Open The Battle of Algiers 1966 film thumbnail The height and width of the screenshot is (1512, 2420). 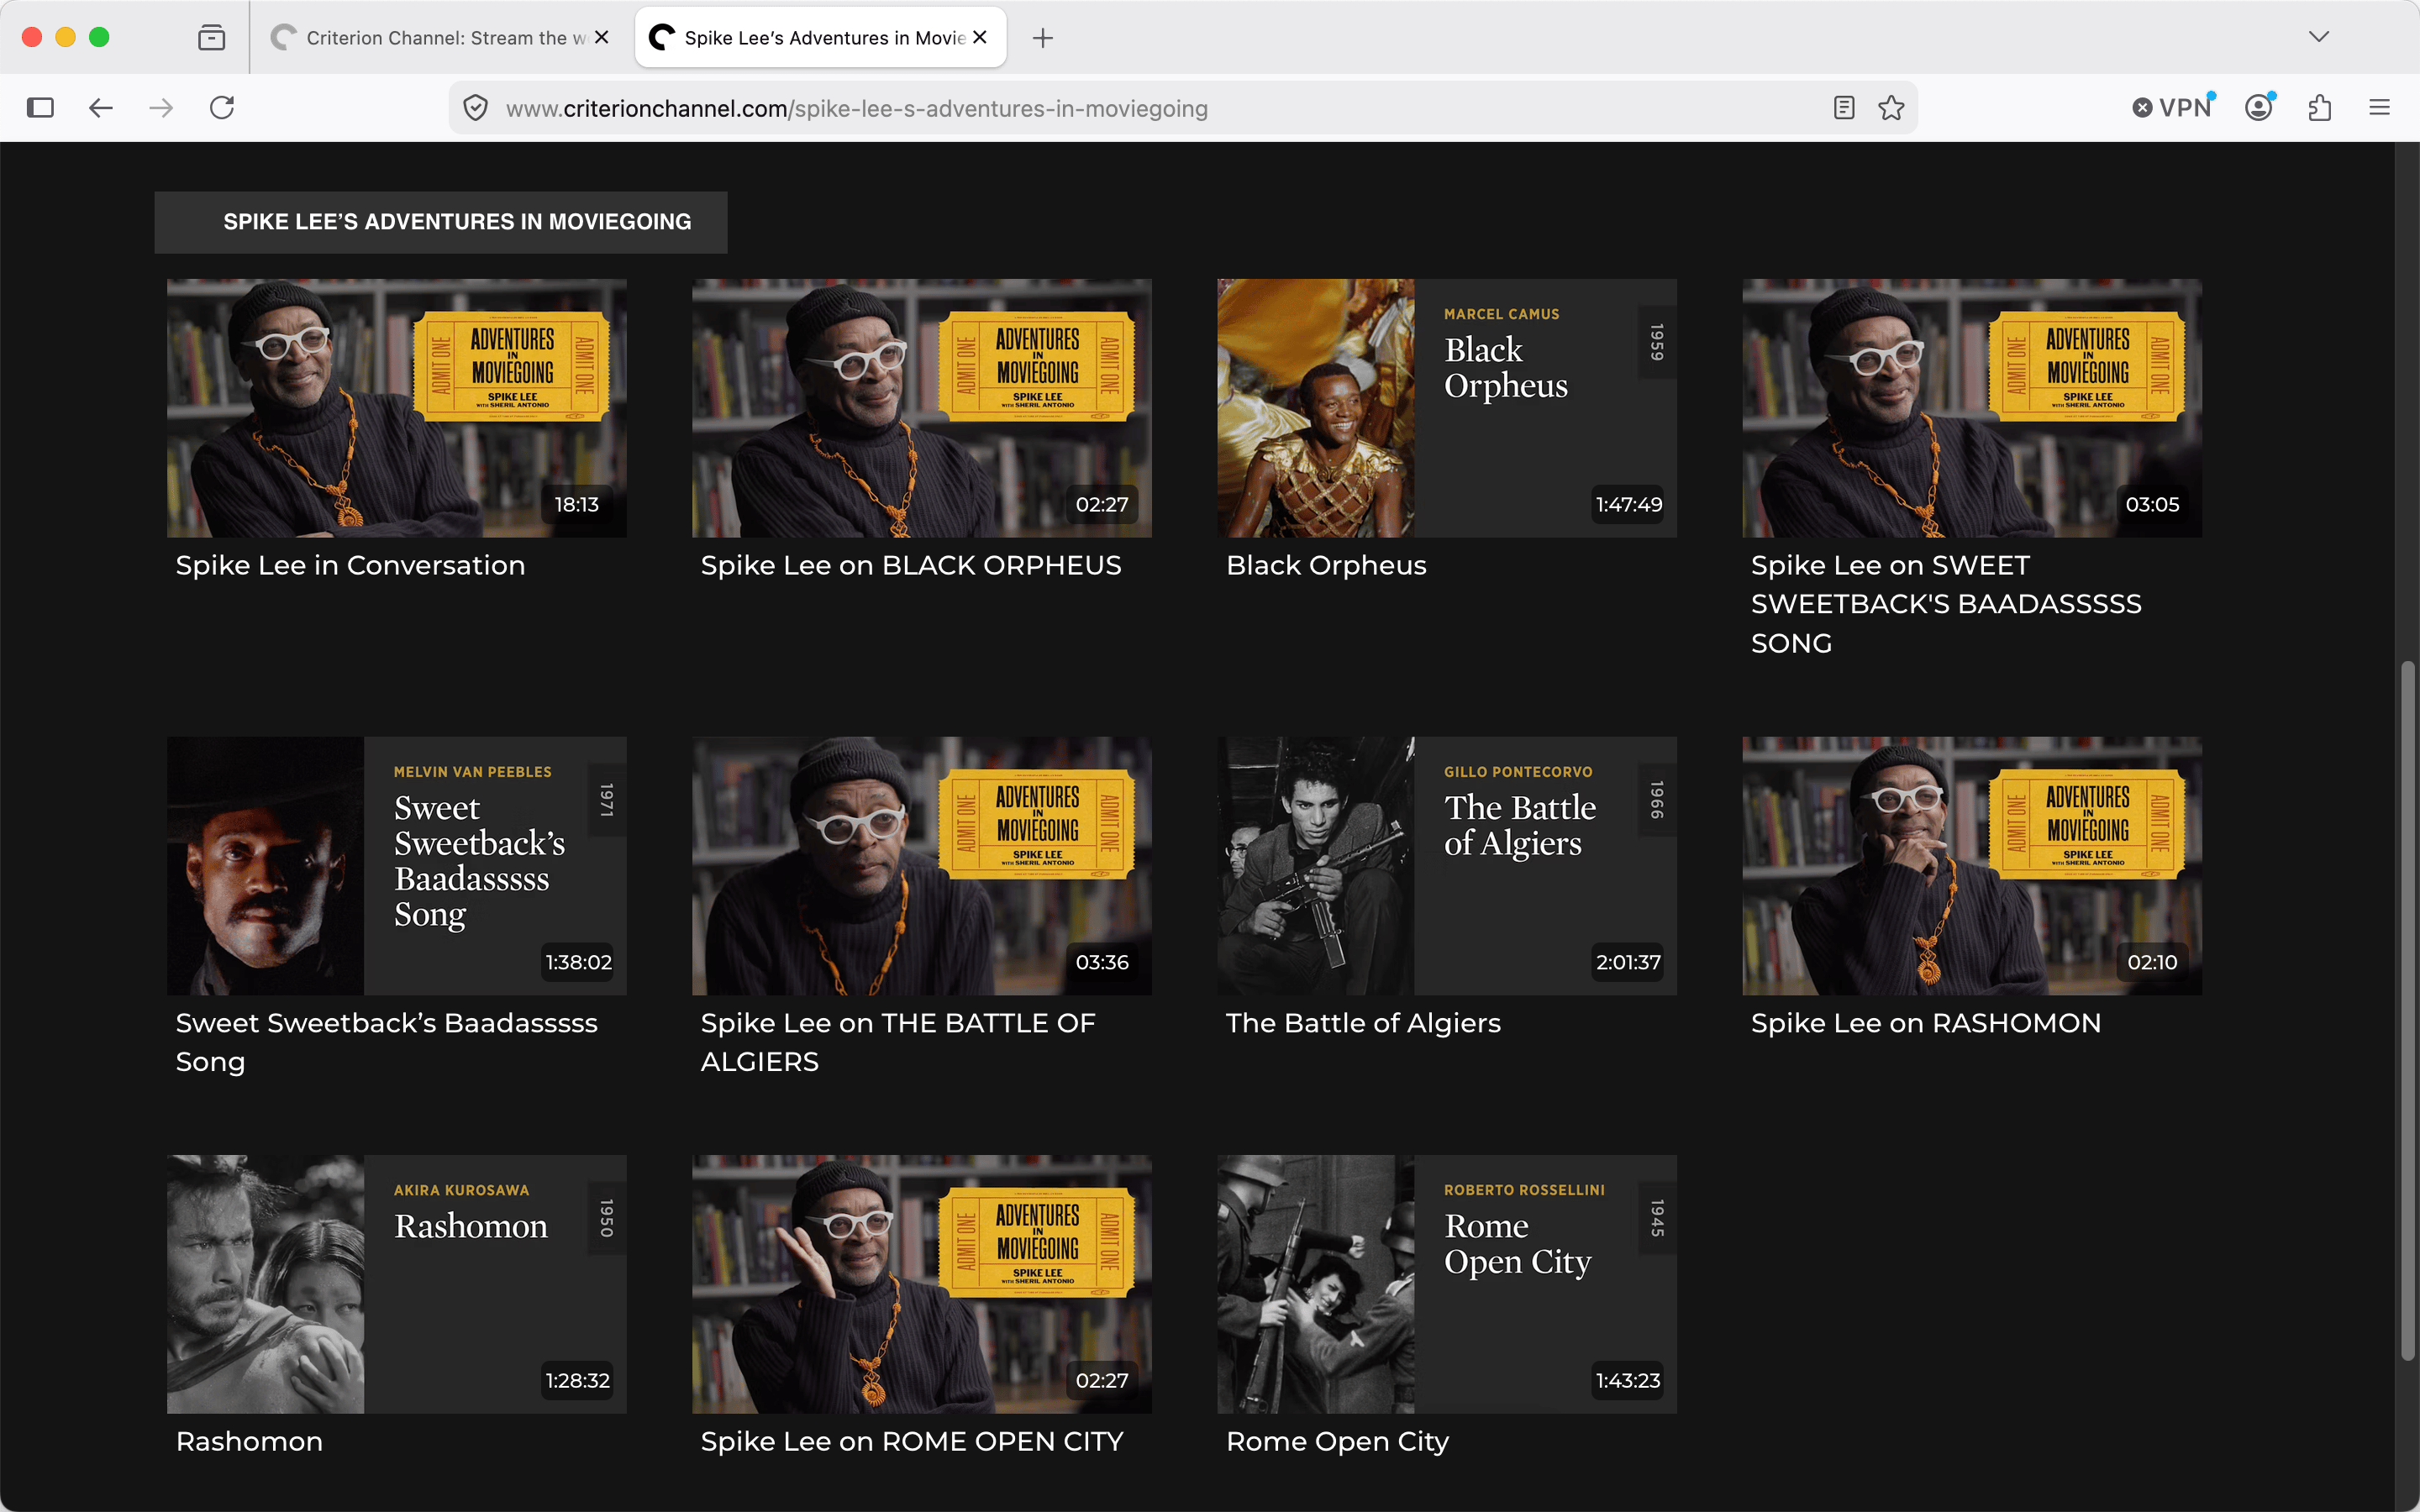click(1447, 866)
